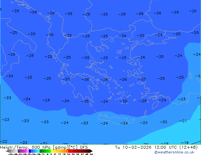
Task: Click the "Tu" weekday label
Action: pos(117,147)
